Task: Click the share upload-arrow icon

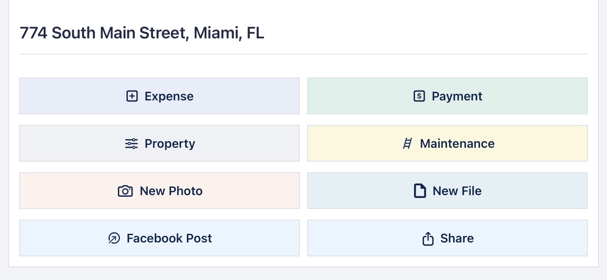Action: pyautogui.click(x=428, y=238)
